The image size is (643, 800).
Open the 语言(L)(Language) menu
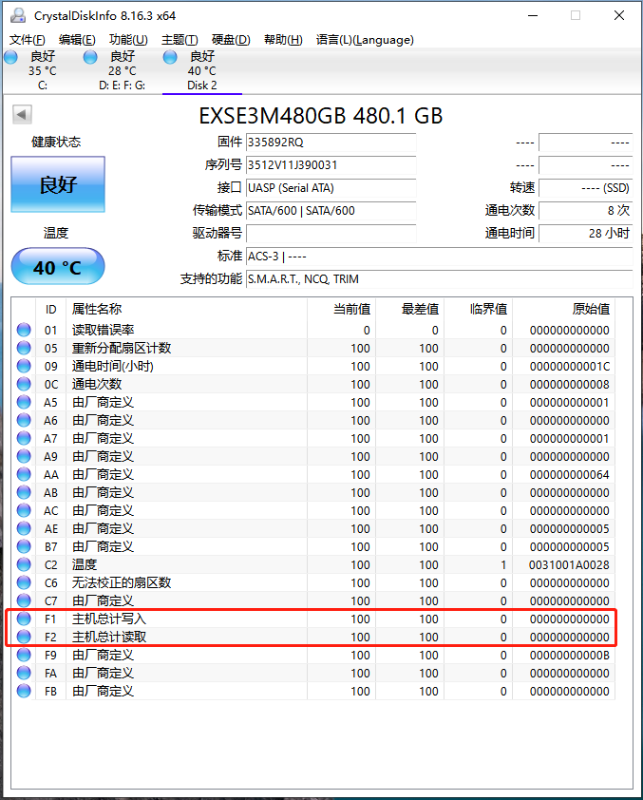click(365, 40)
